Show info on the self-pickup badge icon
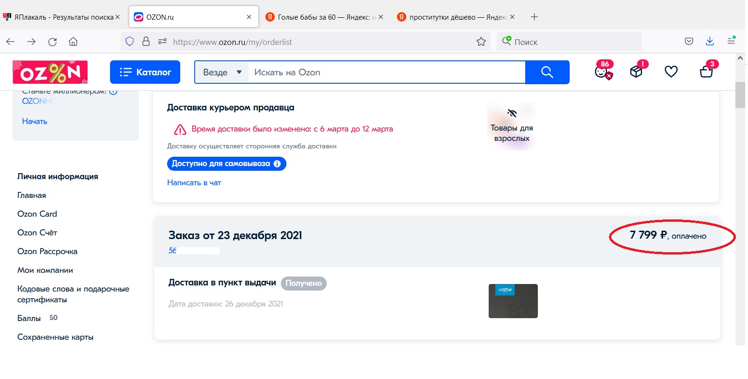The height and width of the screenshot is (379, 748). tap(277, 164)
